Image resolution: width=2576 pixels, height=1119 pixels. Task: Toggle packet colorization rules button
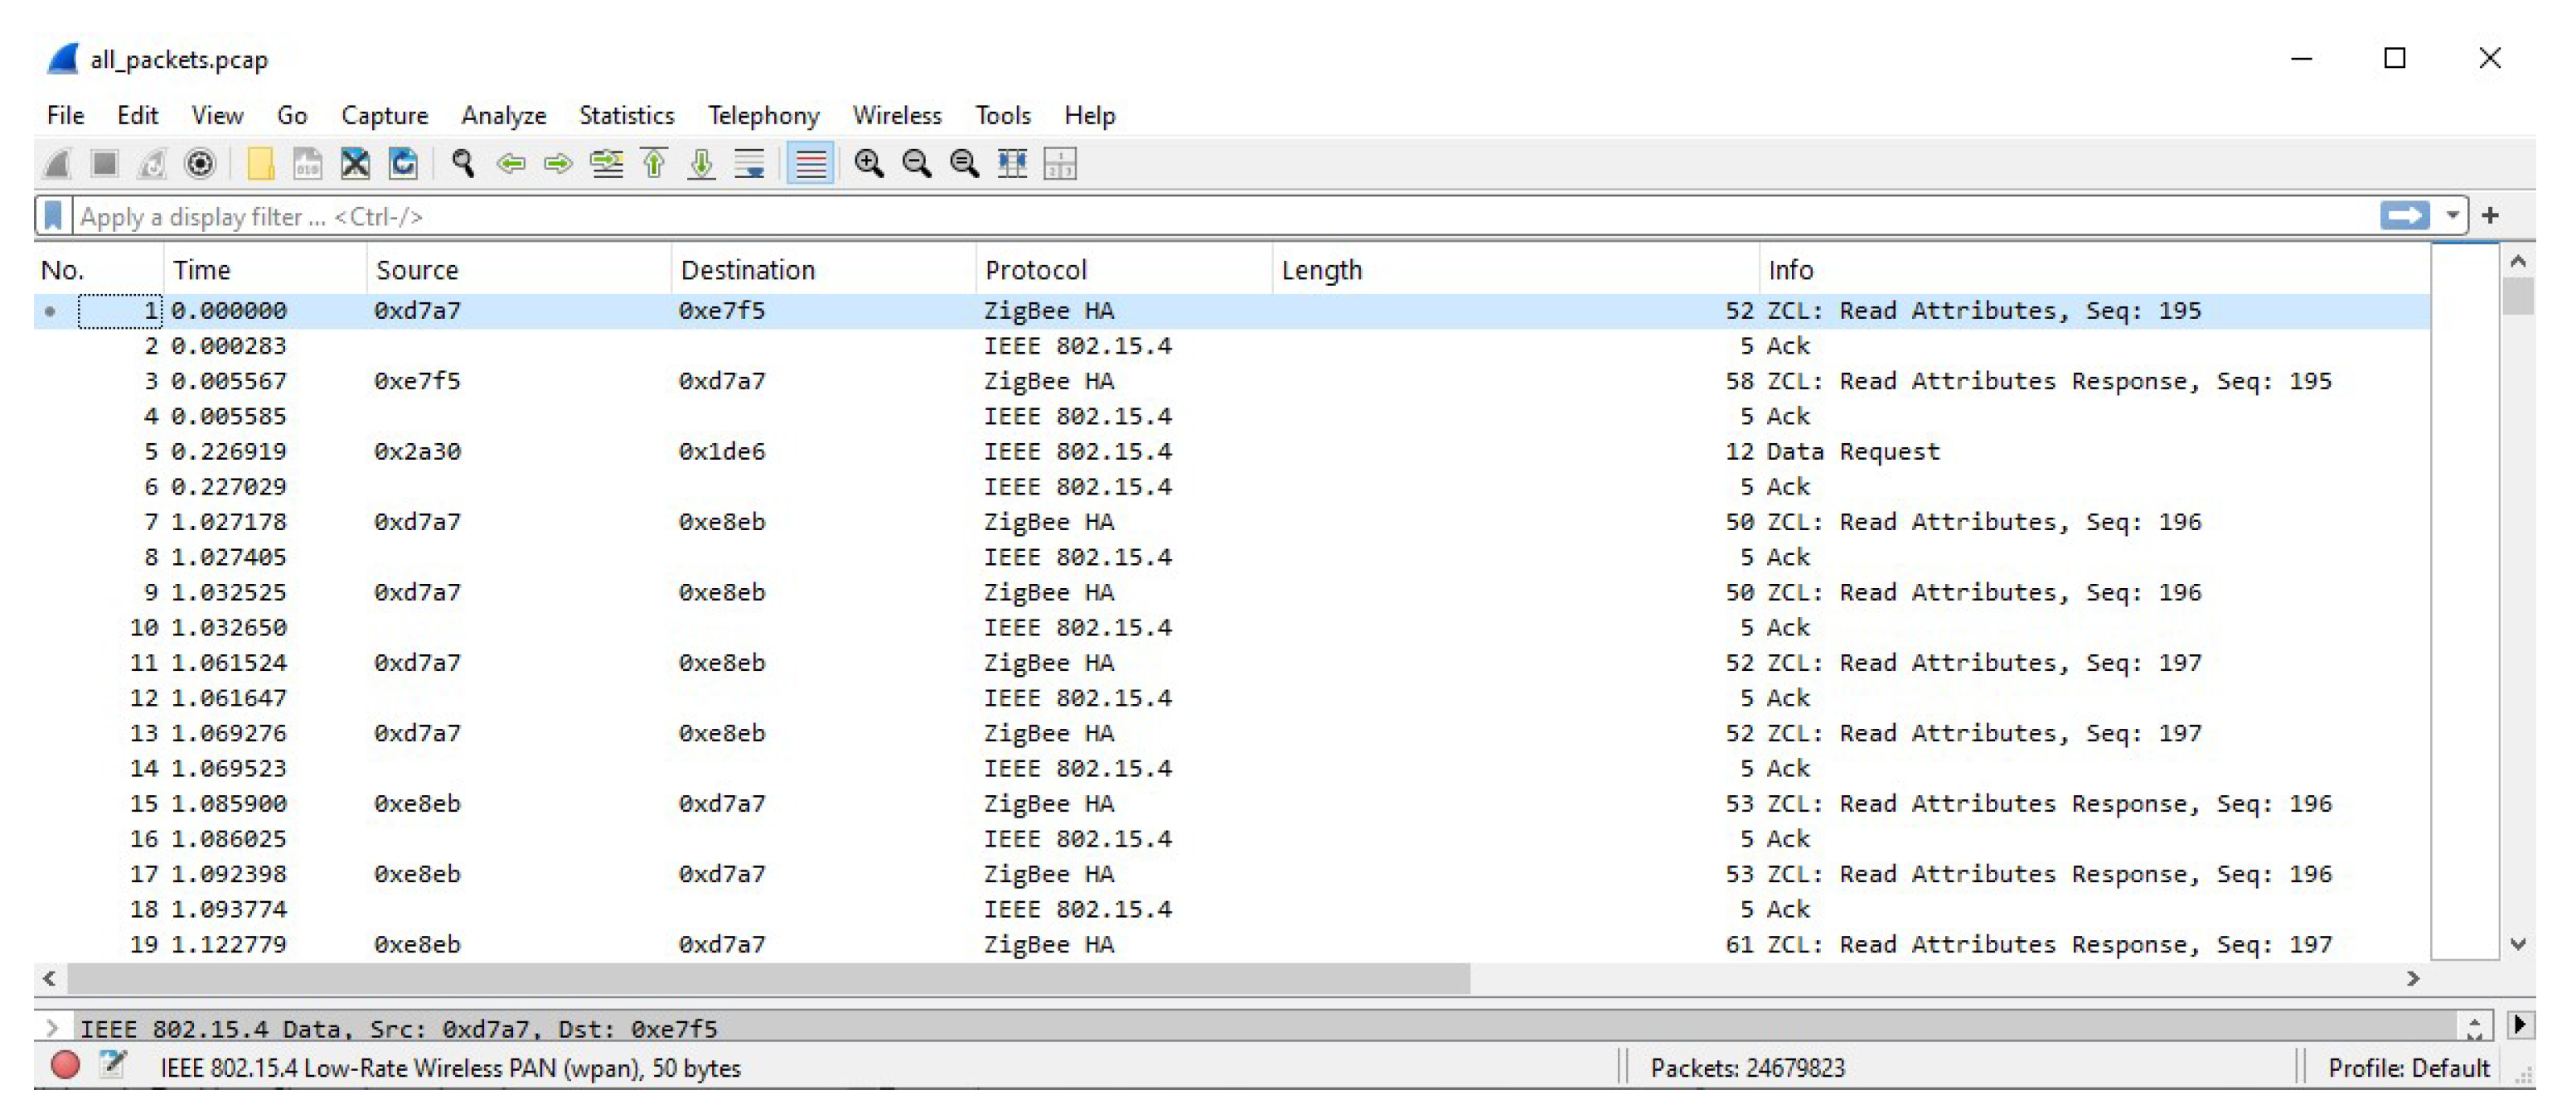tap(810, 163)
